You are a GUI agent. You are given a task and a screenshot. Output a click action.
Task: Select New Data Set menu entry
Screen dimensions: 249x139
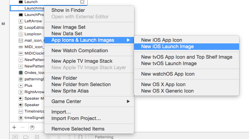[67, 34]
